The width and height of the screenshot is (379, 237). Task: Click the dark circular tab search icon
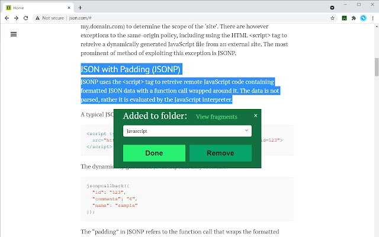coord(332,8)
